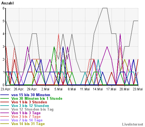Click the magenta line peak at value 4
The width and height of the screenshot is (145, 127).
tap(120, 34)
